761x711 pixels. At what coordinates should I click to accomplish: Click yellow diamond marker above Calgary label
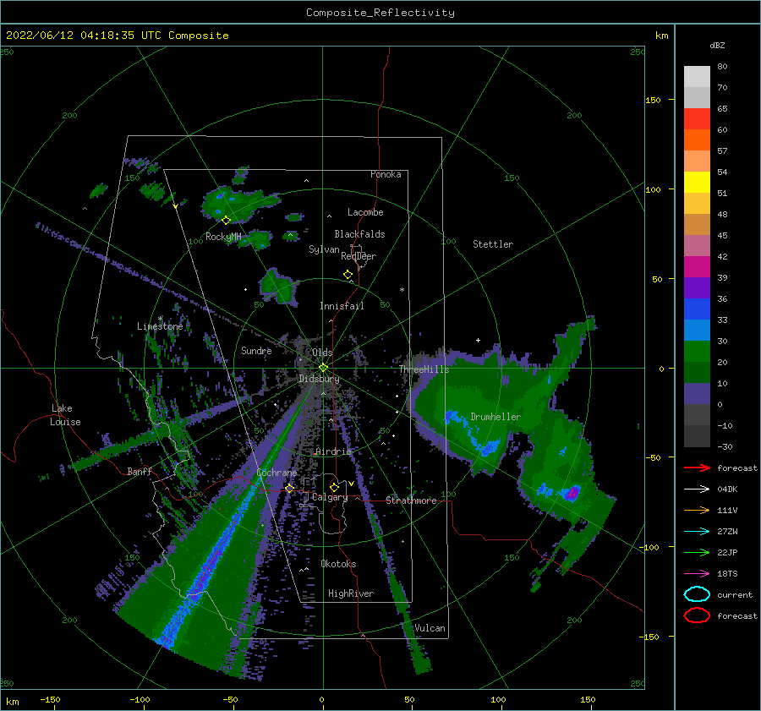coord(334,487)
